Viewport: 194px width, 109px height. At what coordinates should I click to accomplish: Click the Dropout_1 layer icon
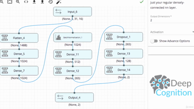tap(109, 37)
